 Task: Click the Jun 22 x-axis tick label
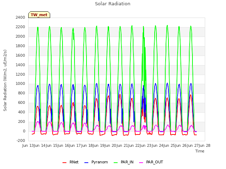click(135, 145)
